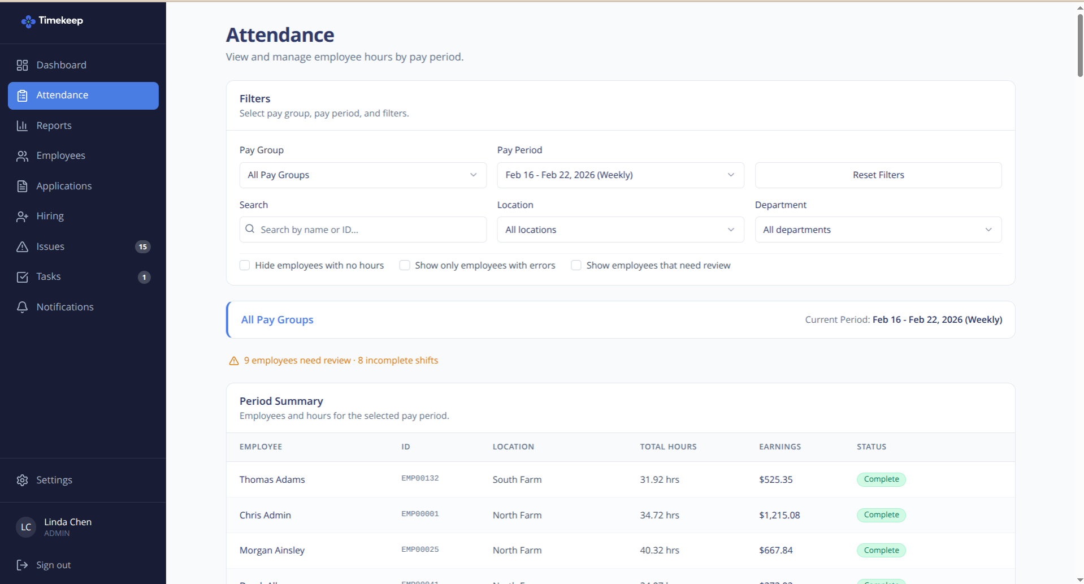Viewport: 1084px width, 584px height.
Task: Click the Reset Filters button
Action: click(x=878, y=175)
